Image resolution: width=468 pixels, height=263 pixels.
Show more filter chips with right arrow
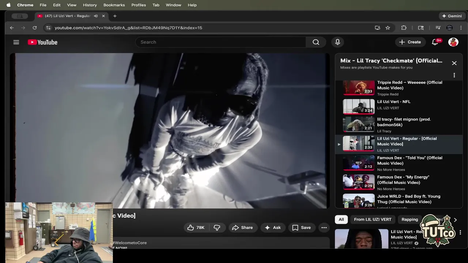455,220
